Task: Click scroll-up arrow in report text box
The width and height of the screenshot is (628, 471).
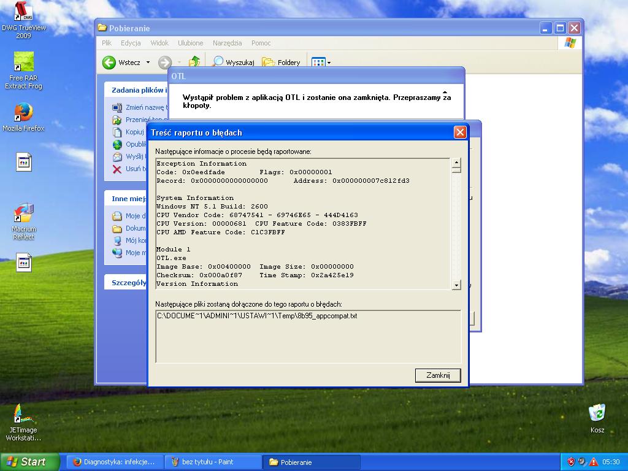Action: [456, 163]
